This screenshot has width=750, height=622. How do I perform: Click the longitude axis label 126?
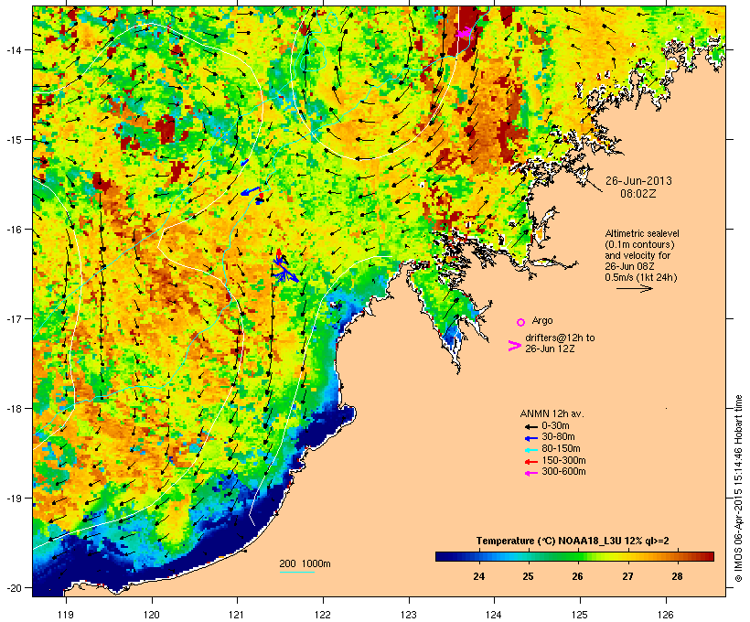(x=666, y=615)
